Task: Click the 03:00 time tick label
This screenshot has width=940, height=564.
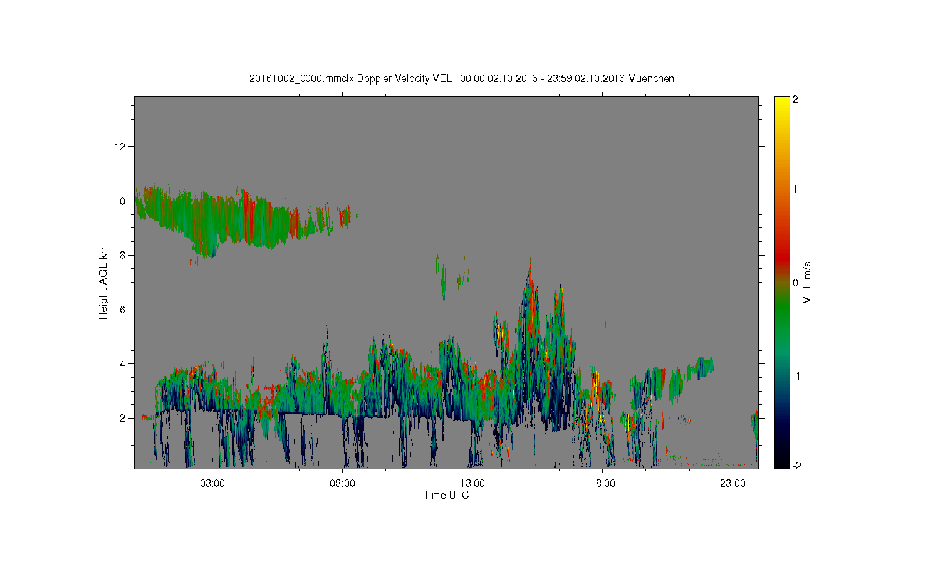Action: 212,484
